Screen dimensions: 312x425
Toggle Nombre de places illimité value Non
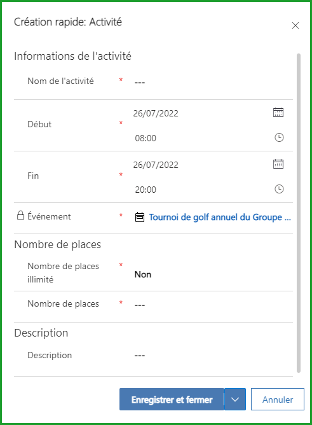(143, 274)
